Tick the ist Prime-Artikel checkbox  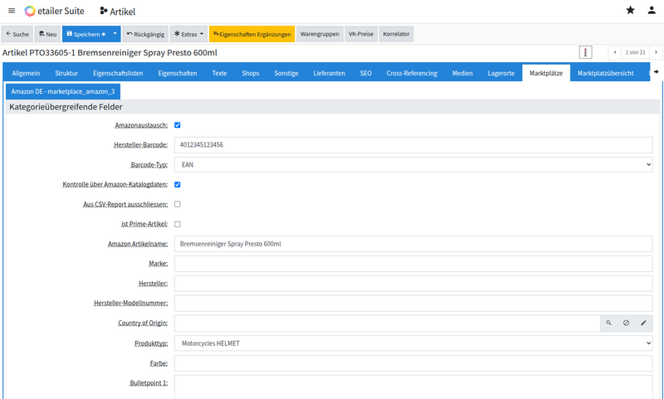pyautogui.click(x=177, y=224)
